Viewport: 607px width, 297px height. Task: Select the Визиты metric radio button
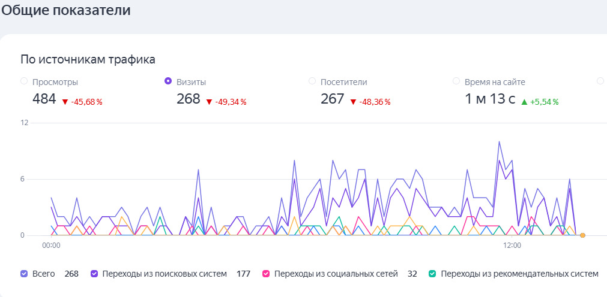tap(168, 81)
